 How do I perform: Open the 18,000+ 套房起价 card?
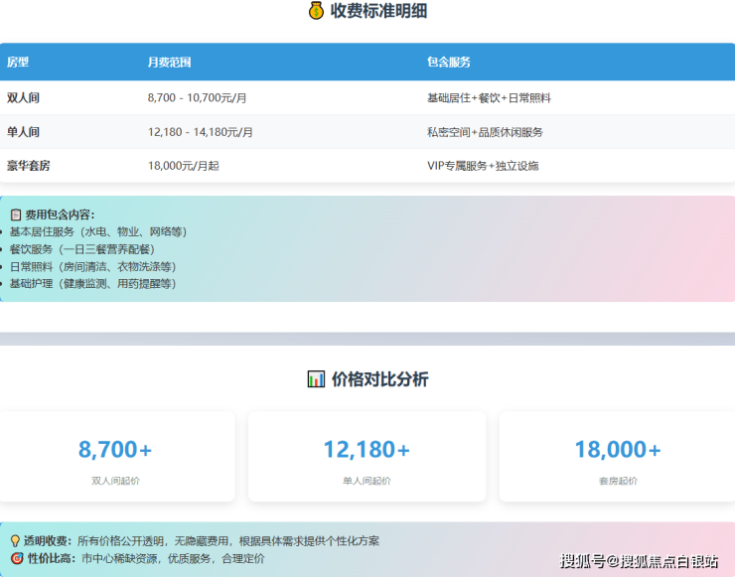617,456
